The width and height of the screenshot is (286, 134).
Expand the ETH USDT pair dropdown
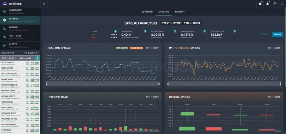tap(27, 58)
